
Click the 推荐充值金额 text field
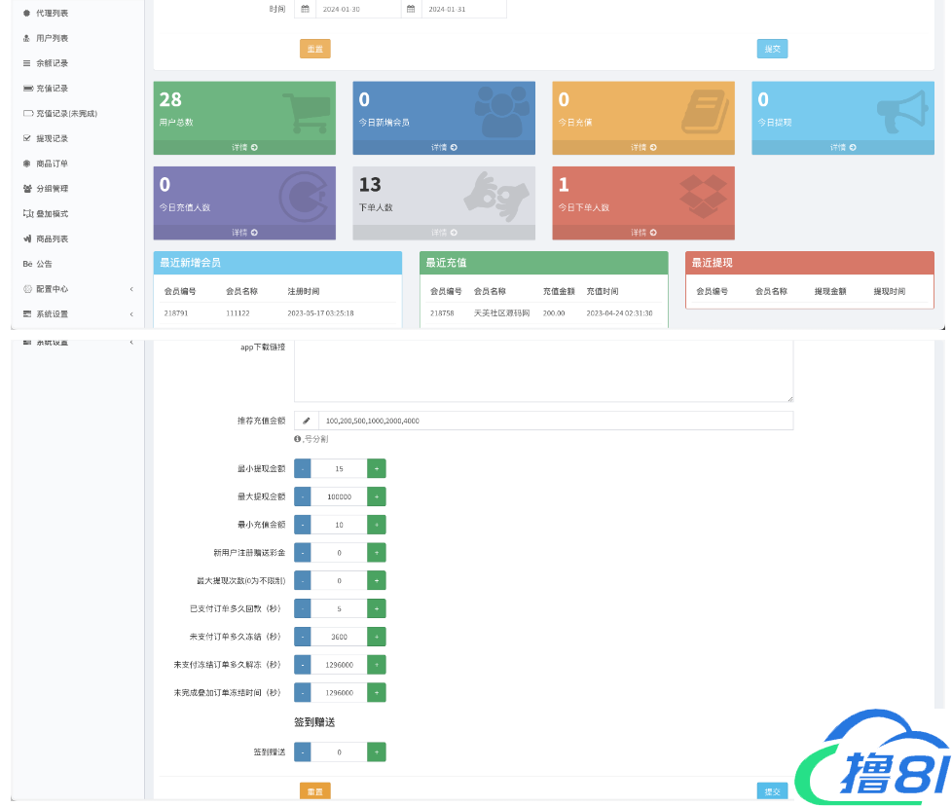point(555,421)
